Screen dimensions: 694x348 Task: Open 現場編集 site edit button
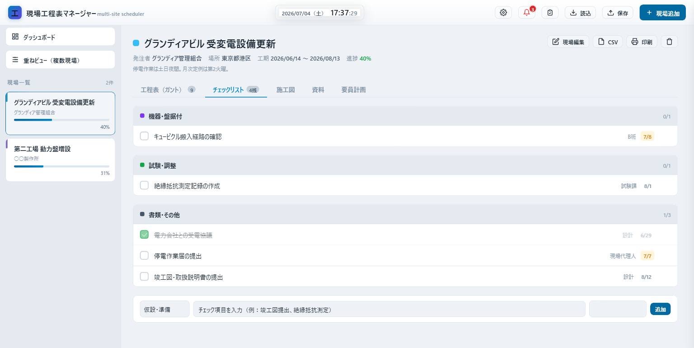(x=568, y=42)
